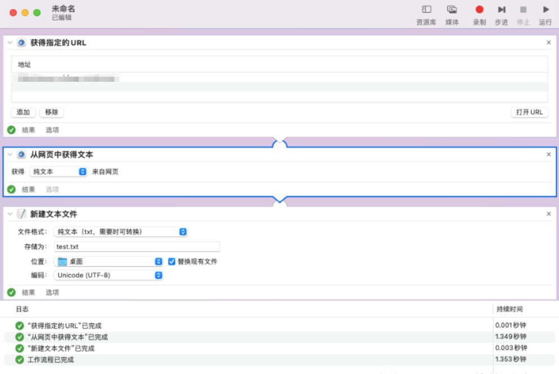The height and width of the screenshot is (374, 559).
Task: Remove the 从网页中获得文本 action with its X
Action: click(549, 155)
